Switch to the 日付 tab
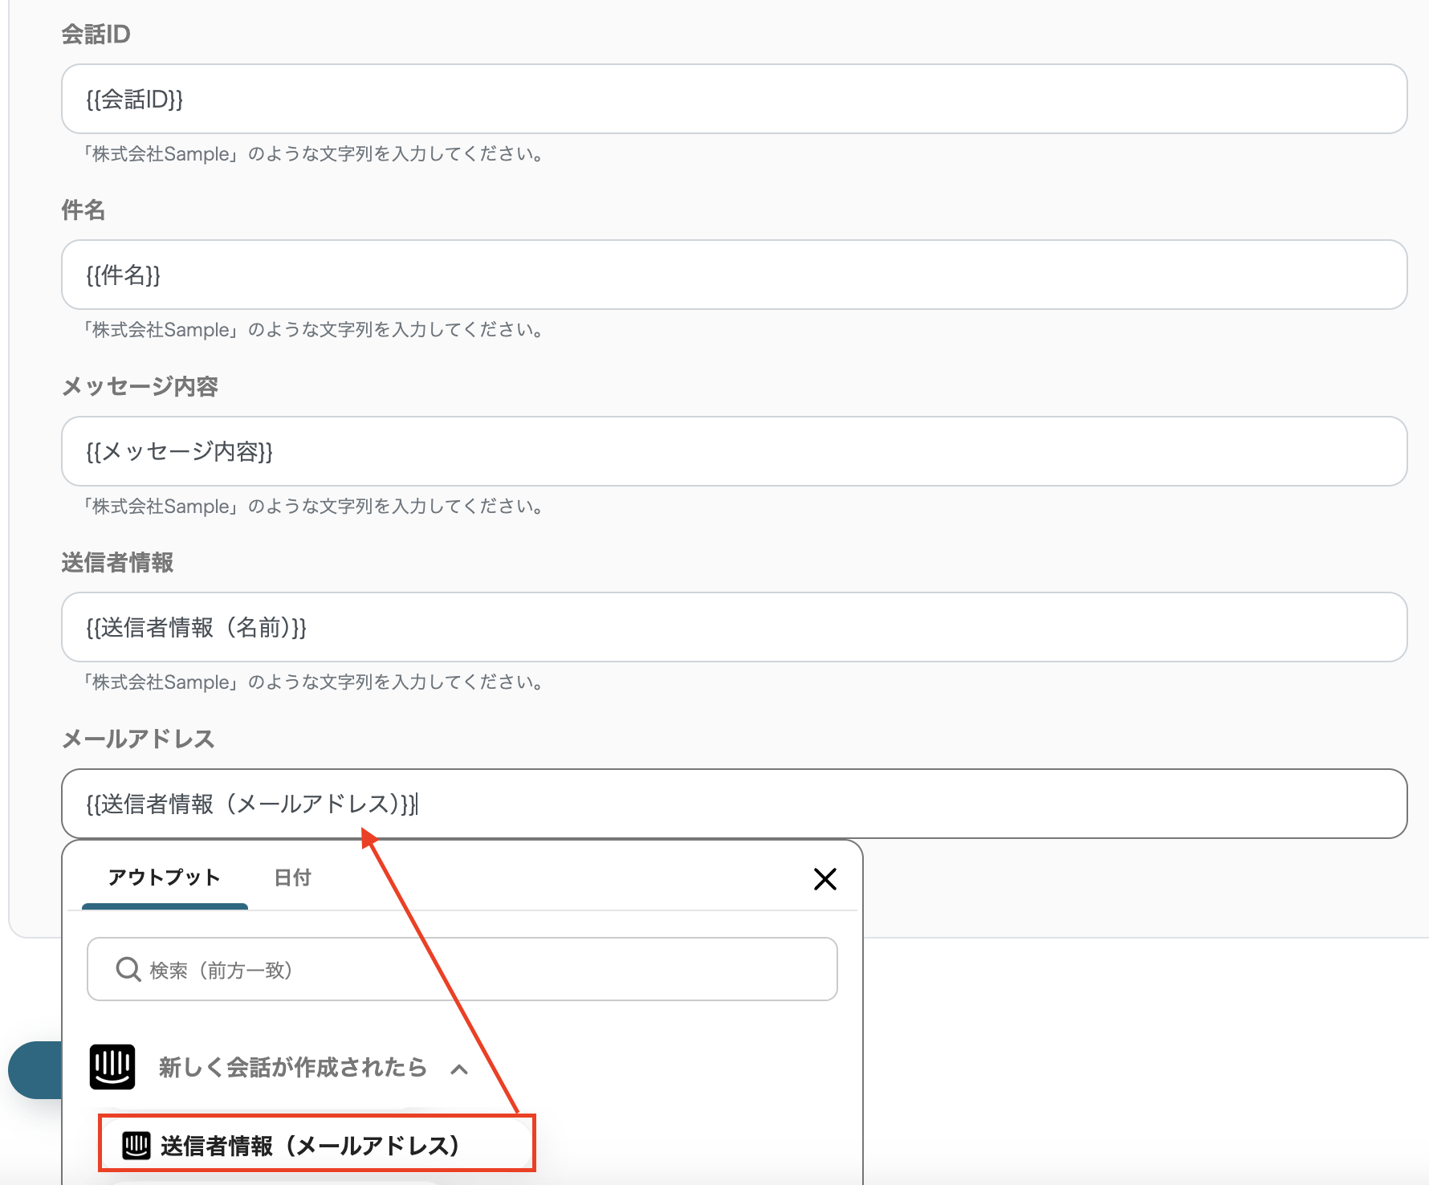Viewport: 1429px width, 1185px height. (292, 878)
